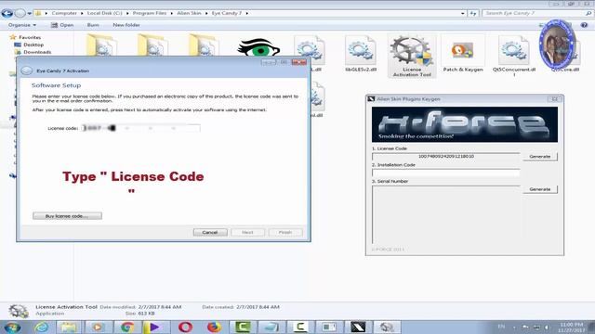Click Next in the activation dialog
This screenshot has width=595, height=334.
pos(248,232)
